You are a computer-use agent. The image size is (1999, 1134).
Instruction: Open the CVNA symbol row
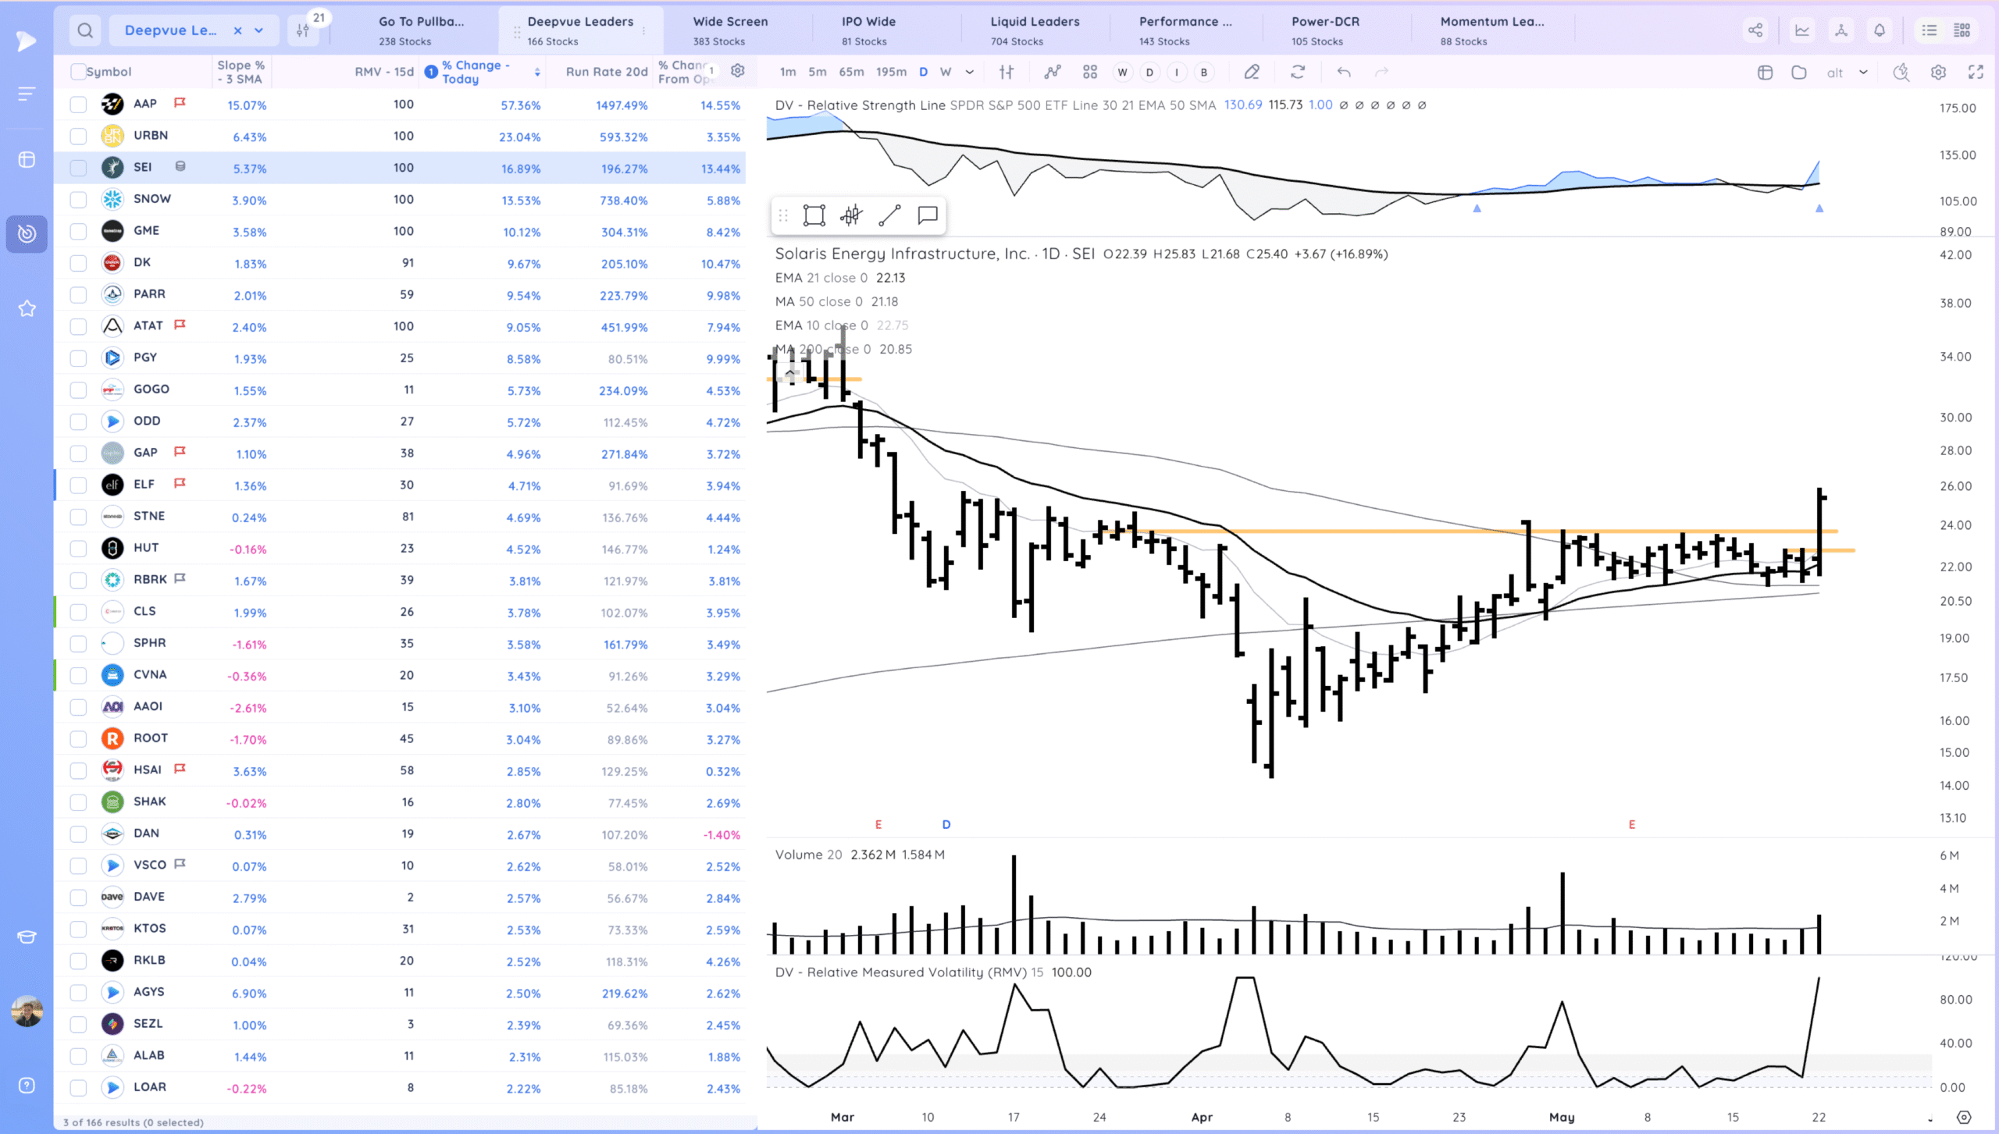400,675
